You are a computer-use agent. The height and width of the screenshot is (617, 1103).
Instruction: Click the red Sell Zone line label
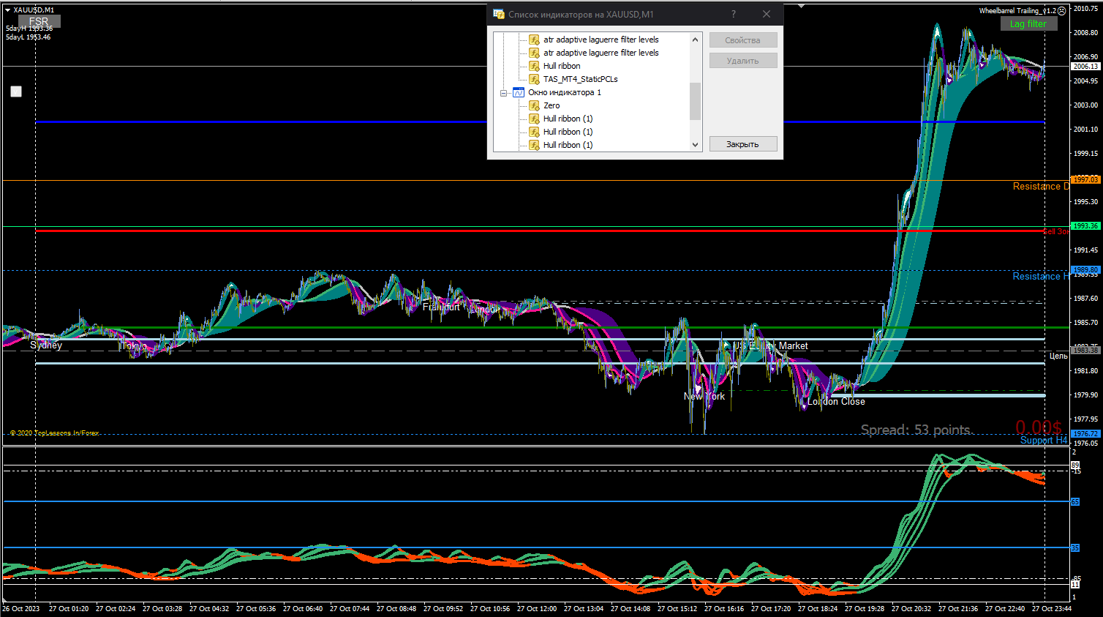point(1055,231)
